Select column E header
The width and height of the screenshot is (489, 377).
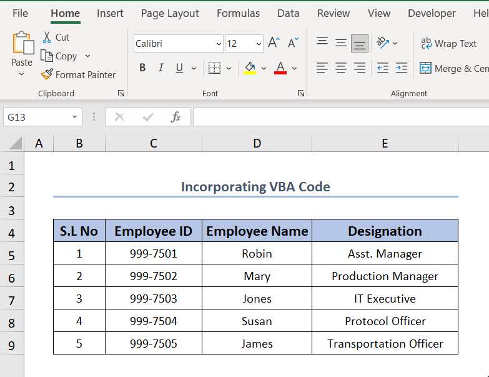click(x=385, y=143)
